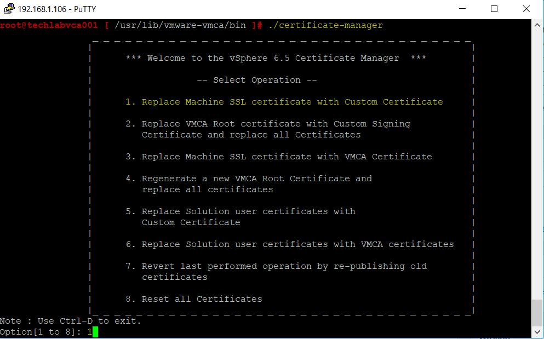This screenshot has height=339, width=544.
Task: Click option 7 Revert last performed operation line
Action: (x=276, y=266)
